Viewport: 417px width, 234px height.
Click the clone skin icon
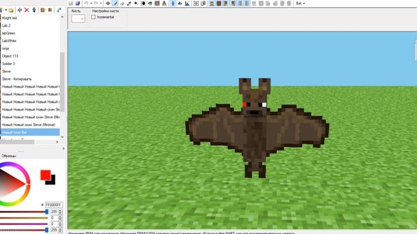point(34,10)
